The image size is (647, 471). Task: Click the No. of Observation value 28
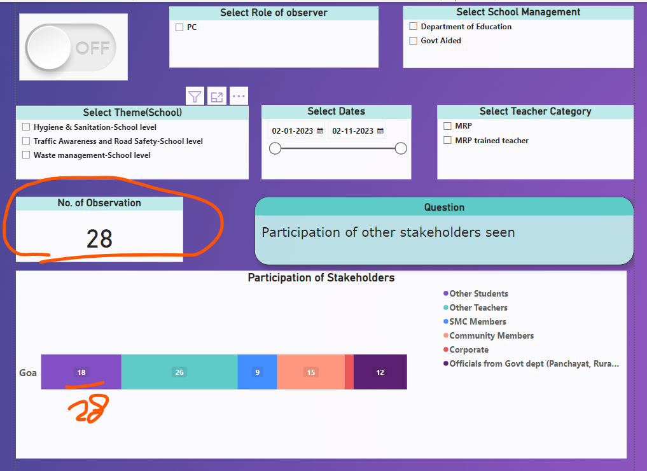click(99, 239)
